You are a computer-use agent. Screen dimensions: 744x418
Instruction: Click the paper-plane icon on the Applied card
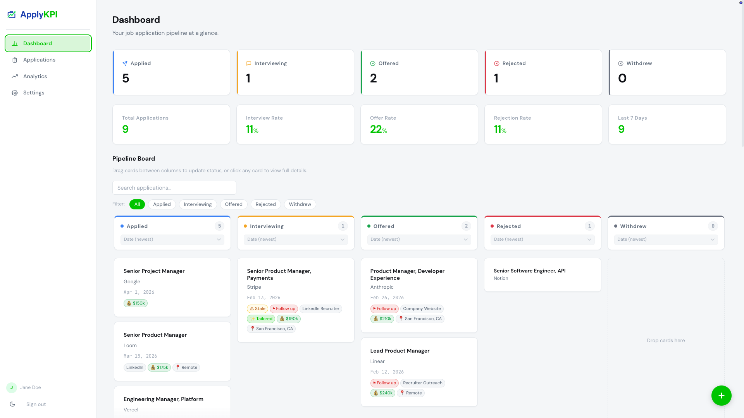pyautogui.click(x=124, y=63)
